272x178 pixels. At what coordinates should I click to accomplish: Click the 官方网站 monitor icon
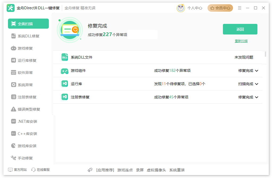pos(10,170)
